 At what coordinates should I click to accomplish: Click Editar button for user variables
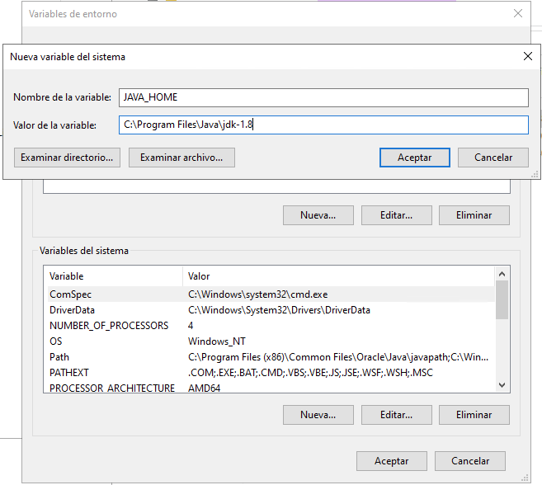pyautogui.click(x=397, y=215)
